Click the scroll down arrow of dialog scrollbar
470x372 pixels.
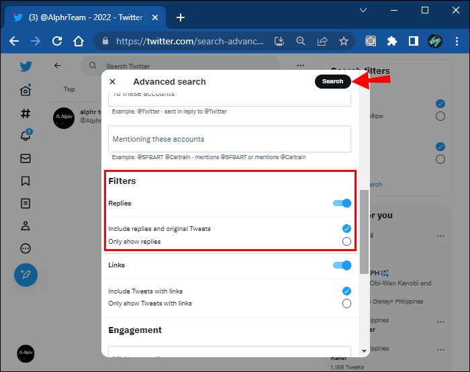pos(364,351)
